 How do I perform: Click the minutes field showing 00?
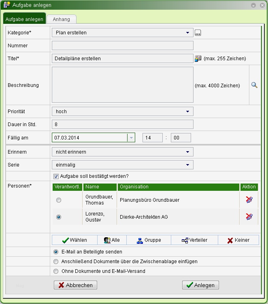(181, 138)
